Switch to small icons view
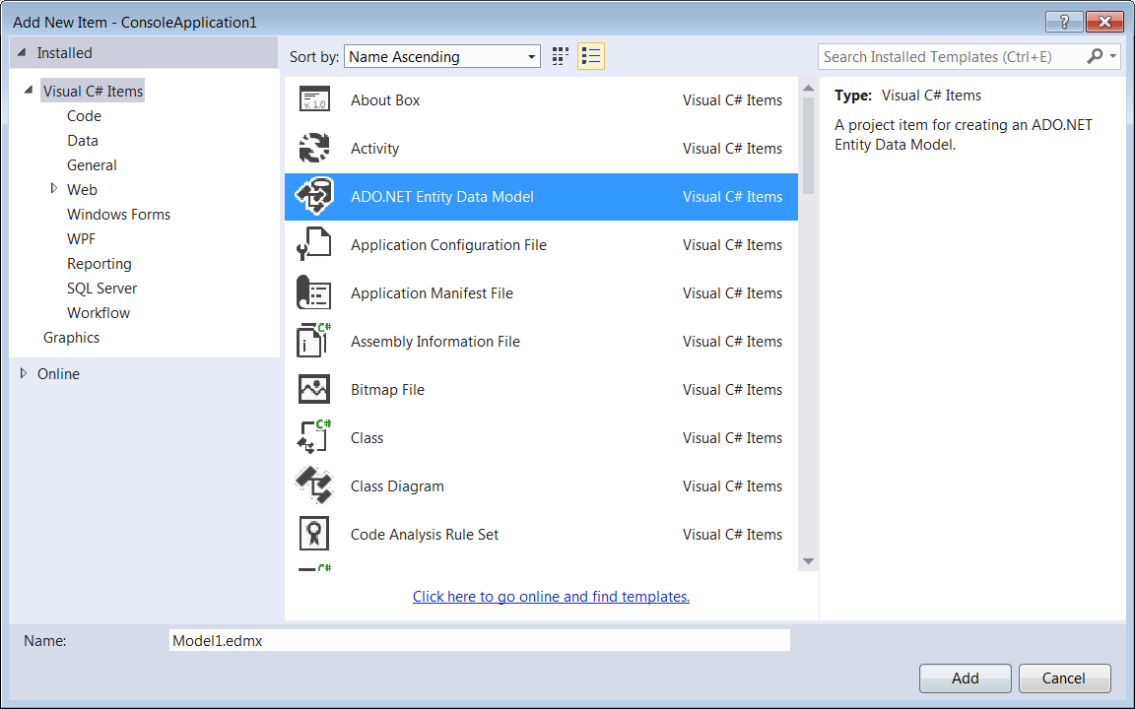The height and width of the screenshot is (709, 1135). pos(561,56)
